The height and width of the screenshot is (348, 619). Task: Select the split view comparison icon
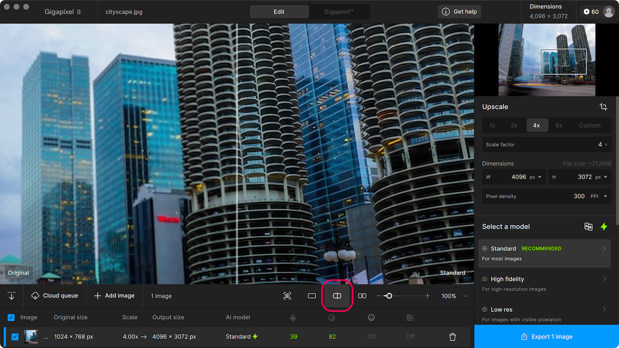click(337, 296)
